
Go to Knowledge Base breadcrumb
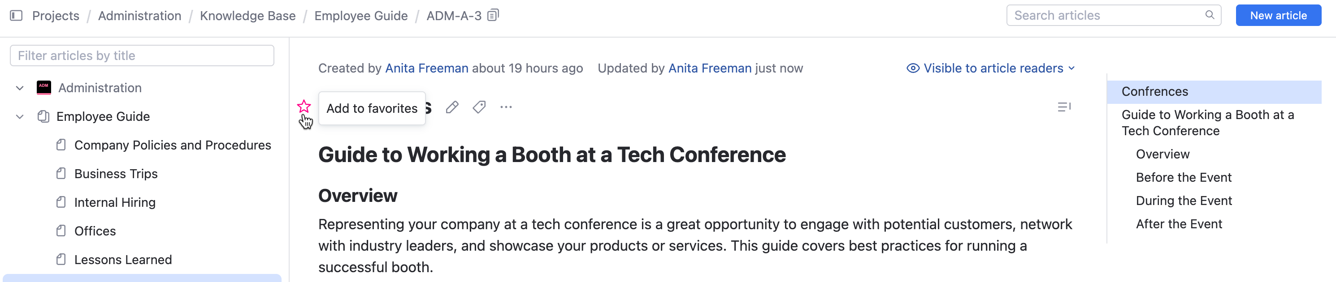[247, 16]
